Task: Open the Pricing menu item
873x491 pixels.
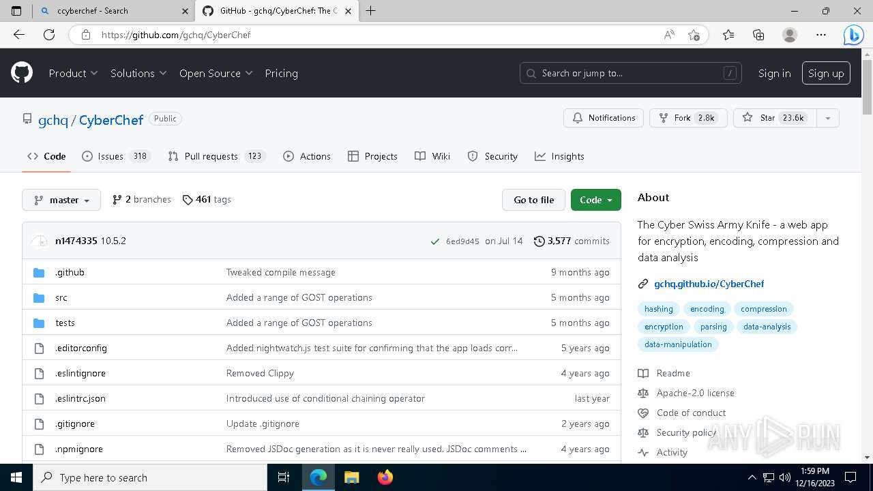Action: 281,73
